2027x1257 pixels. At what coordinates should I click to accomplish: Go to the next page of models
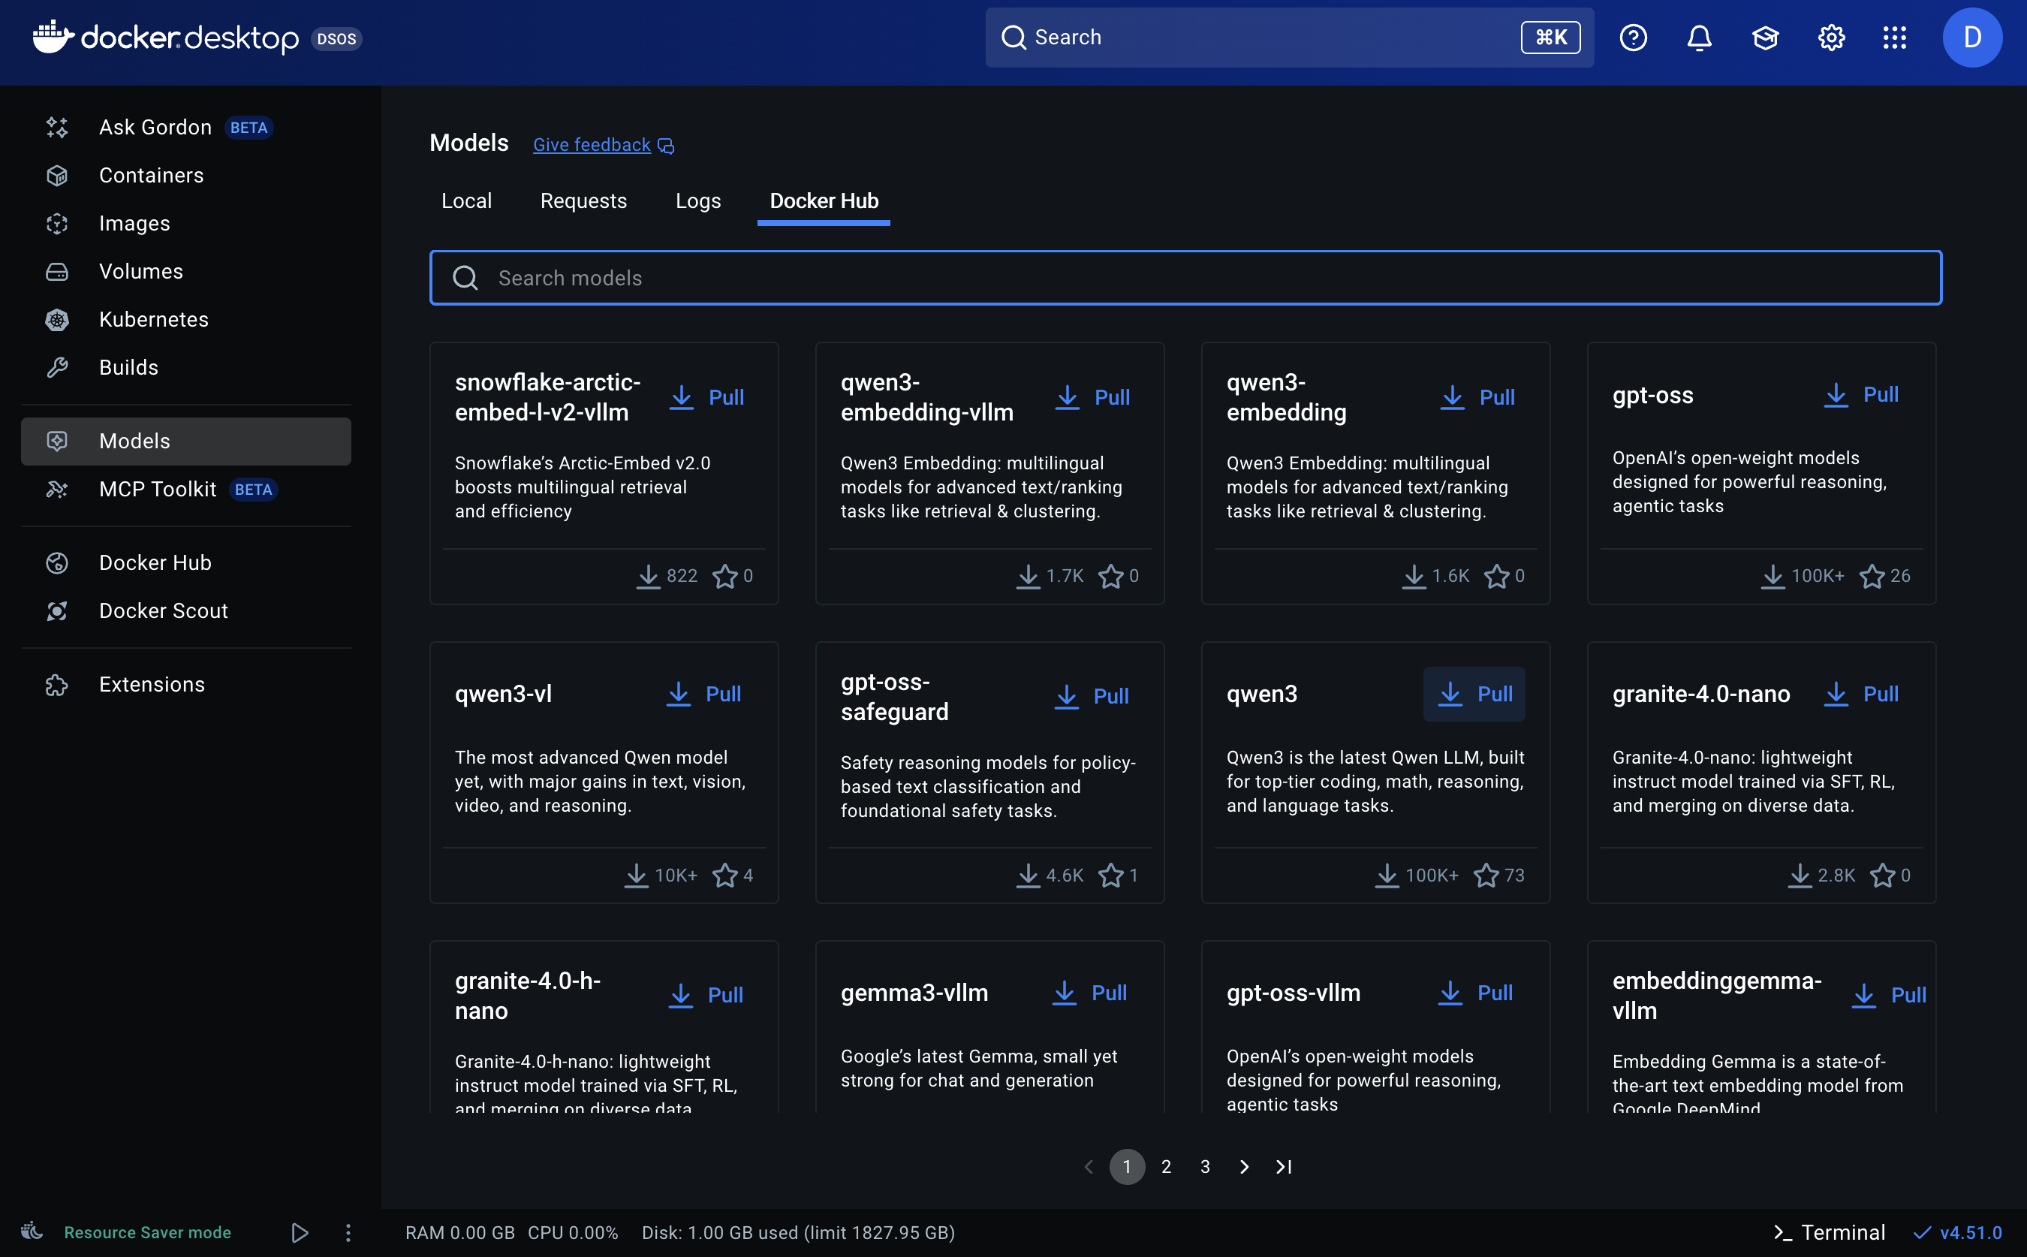(1244, 1166)
